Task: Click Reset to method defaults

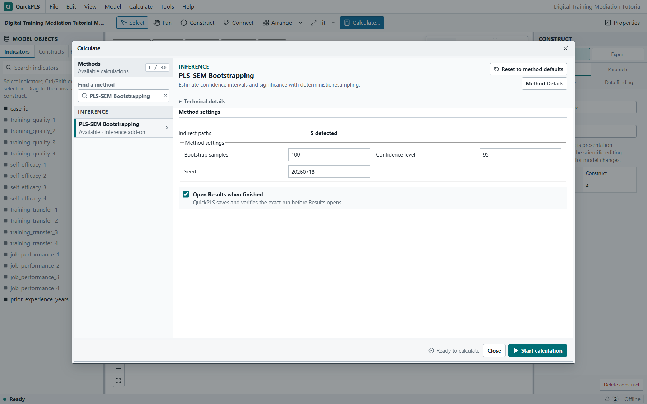Action: [528, 69]
